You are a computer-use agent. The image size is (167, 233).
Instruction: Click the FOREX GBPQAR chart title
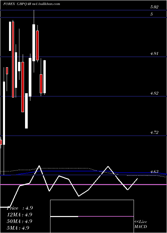[17, 4]
